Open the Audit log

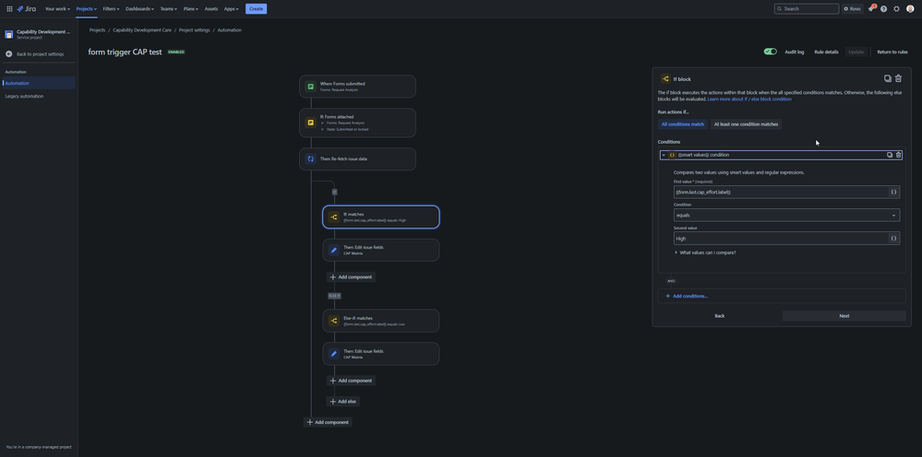coord(795,52)
